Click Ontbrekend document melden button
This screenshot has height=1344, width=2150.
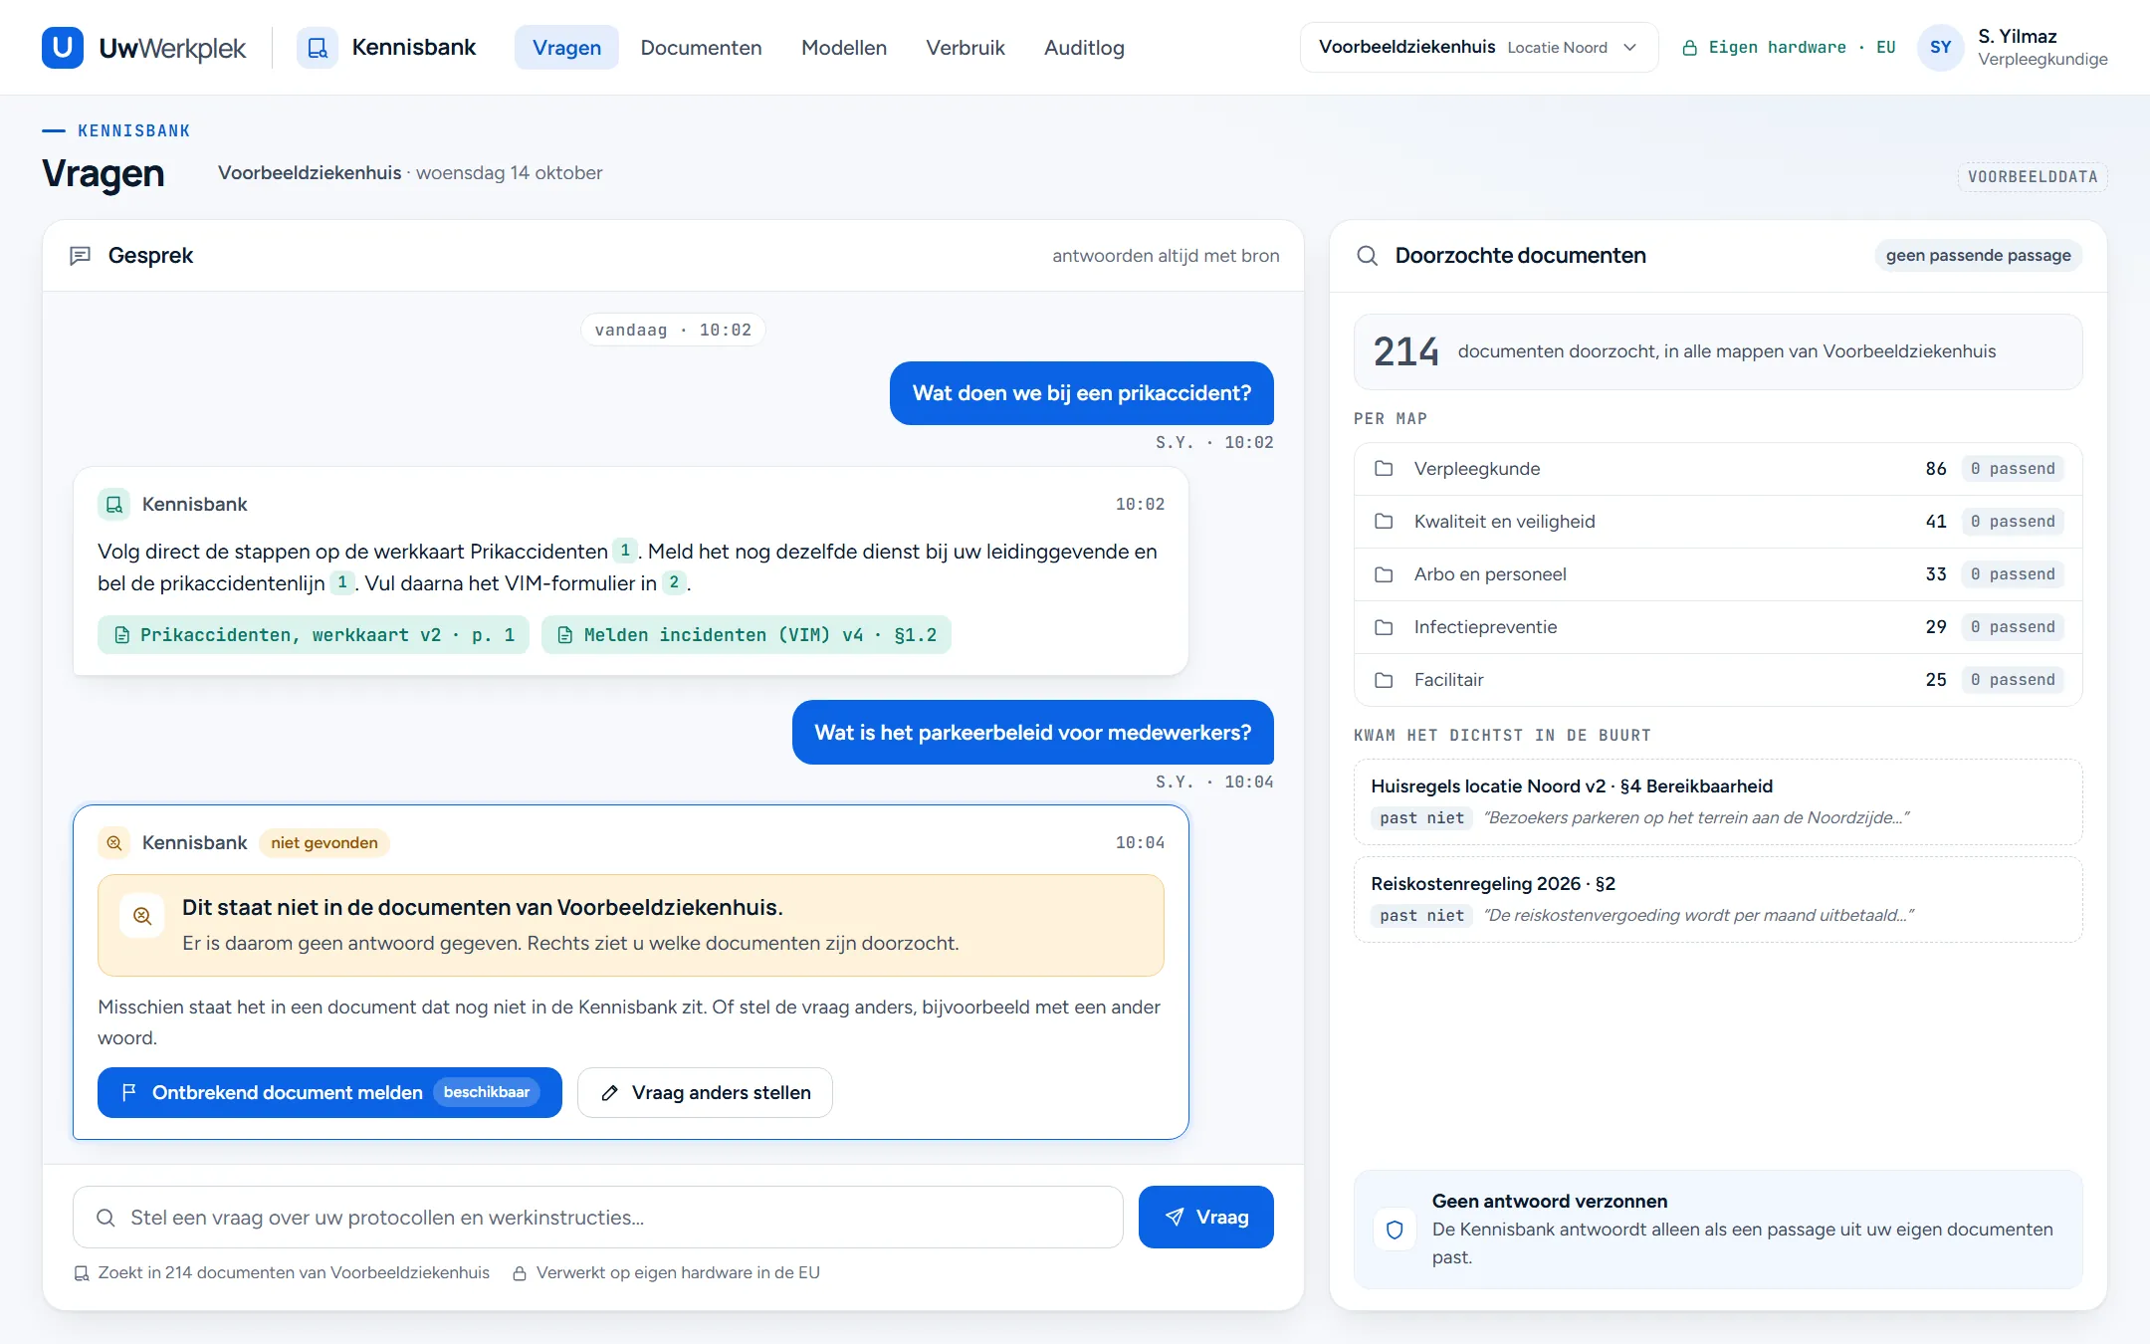(329, 1093)
